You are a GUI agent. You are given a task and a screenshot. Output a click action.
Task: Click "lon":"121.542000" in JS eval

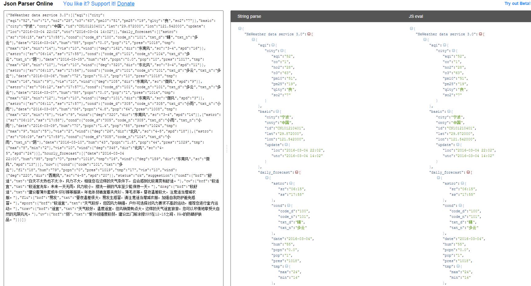pos(456,139)
